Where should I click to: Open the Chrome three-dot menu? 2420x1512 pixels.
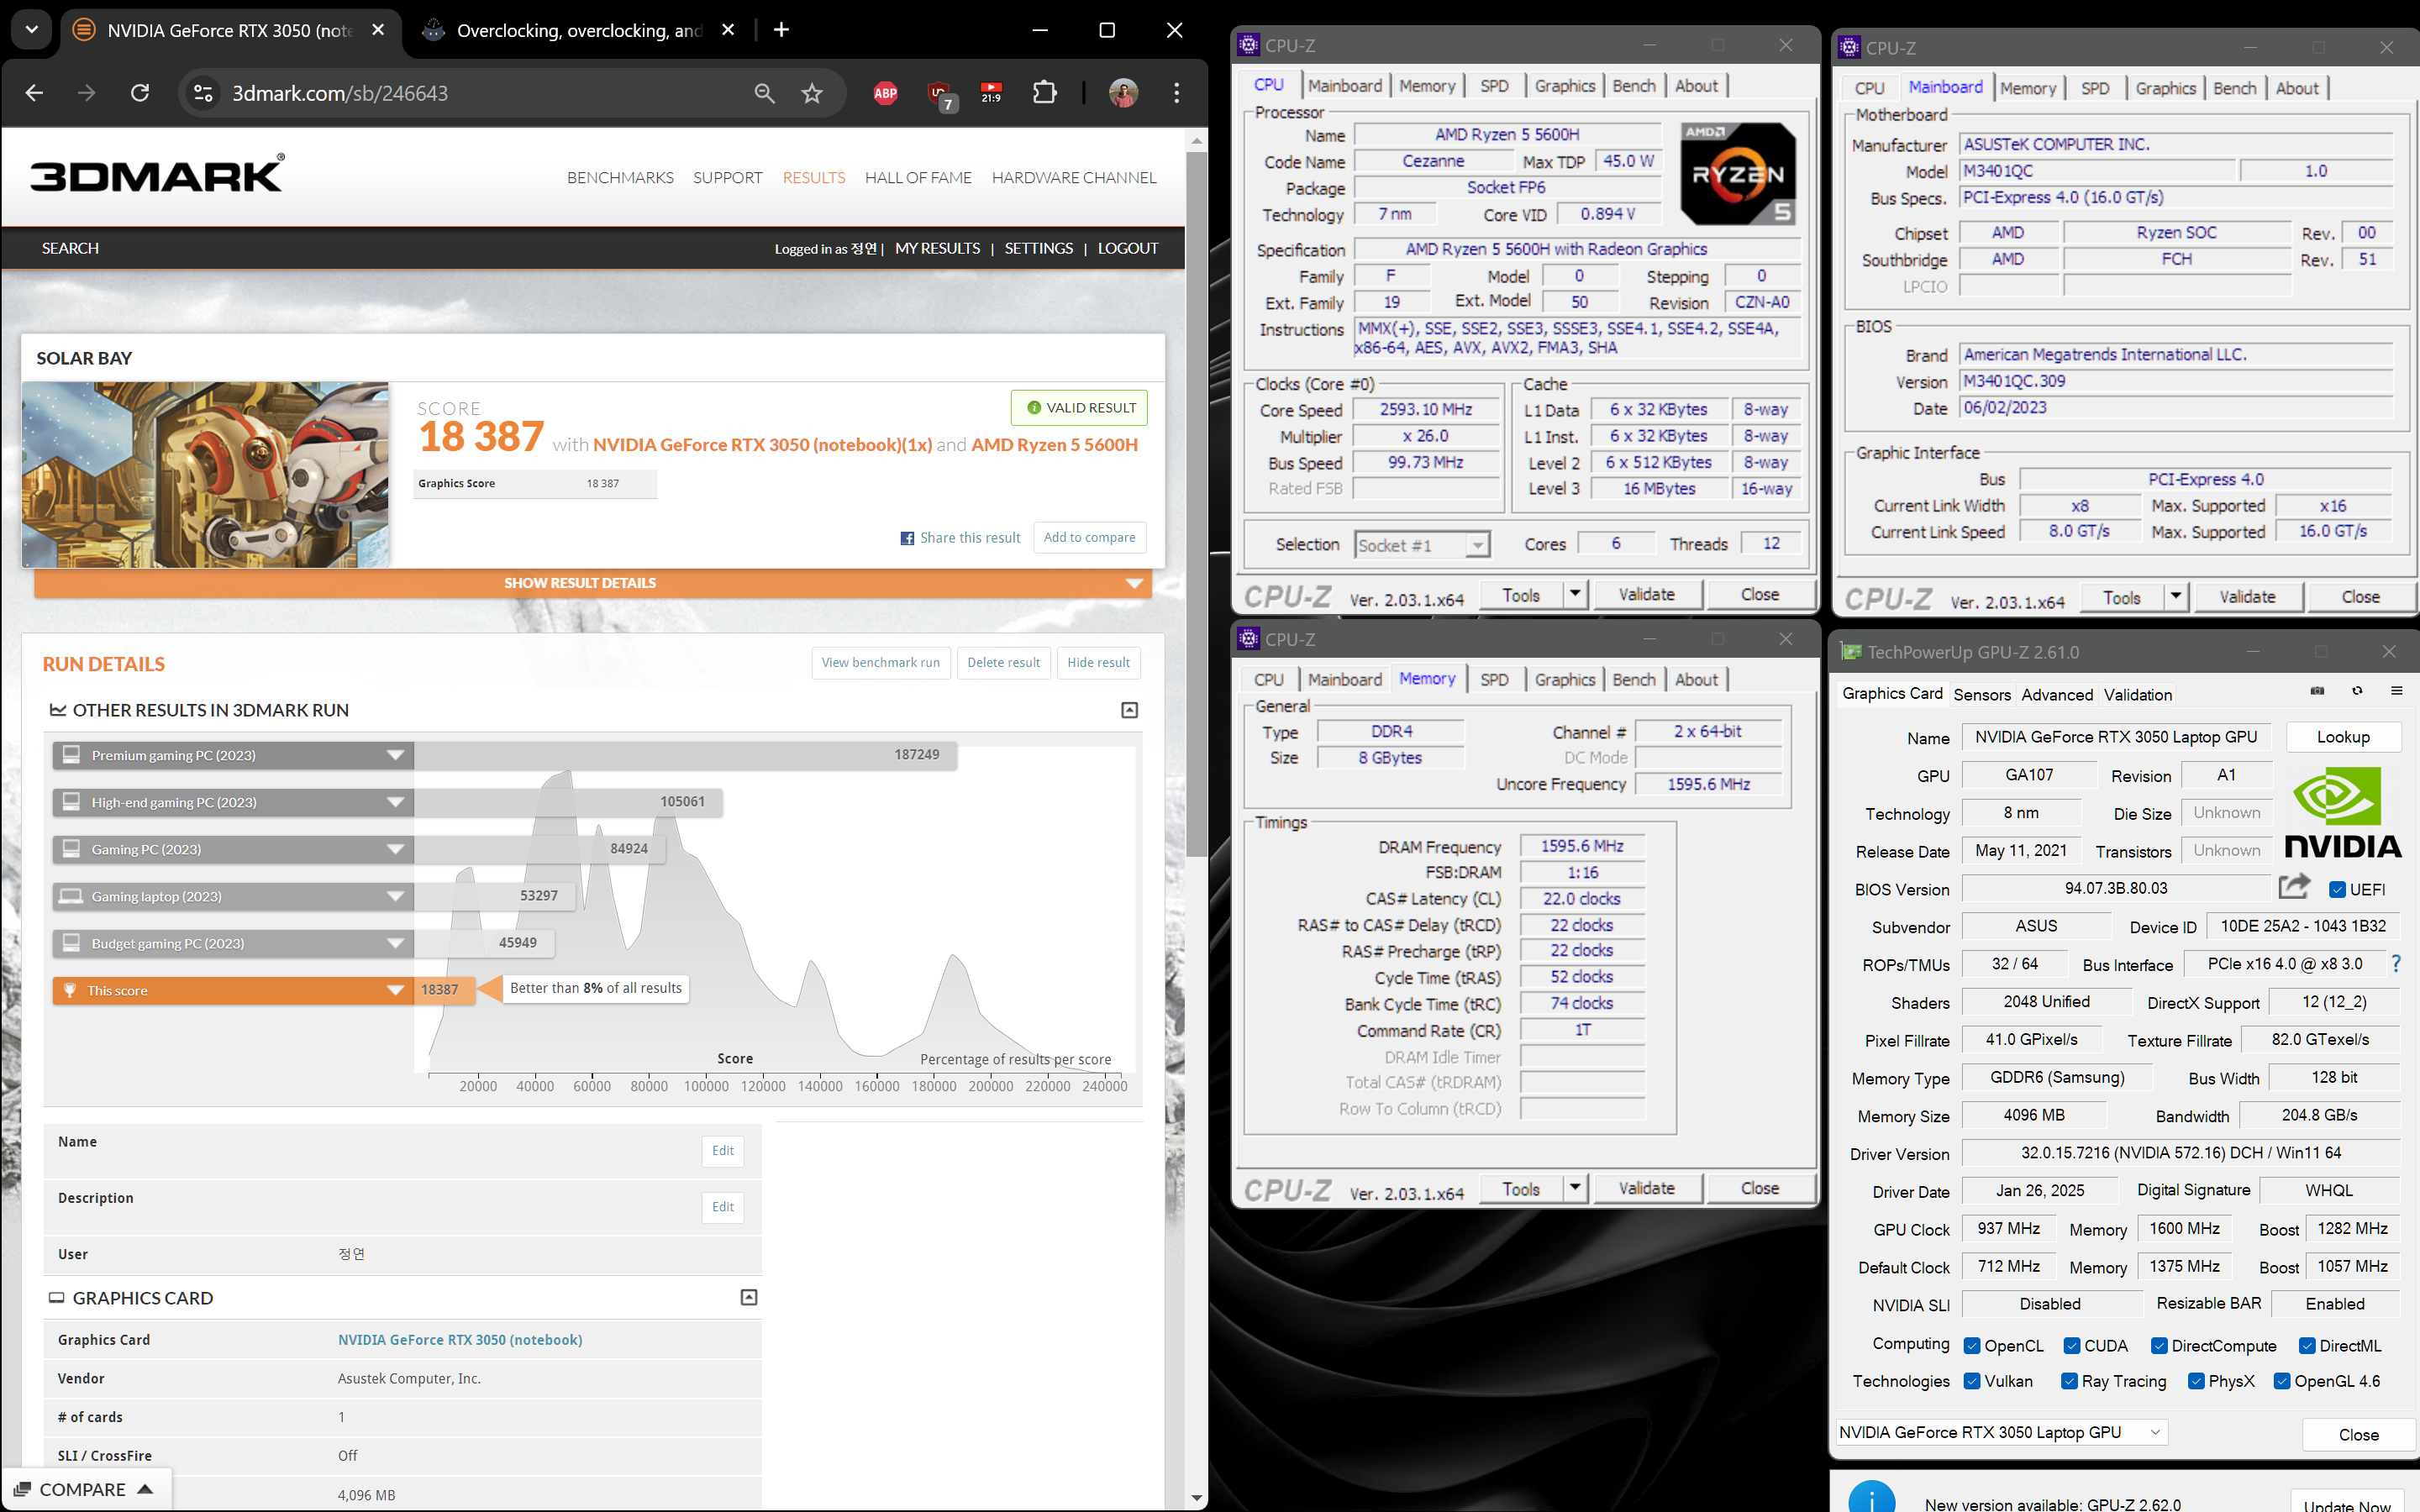click(x=1176, y=93)
